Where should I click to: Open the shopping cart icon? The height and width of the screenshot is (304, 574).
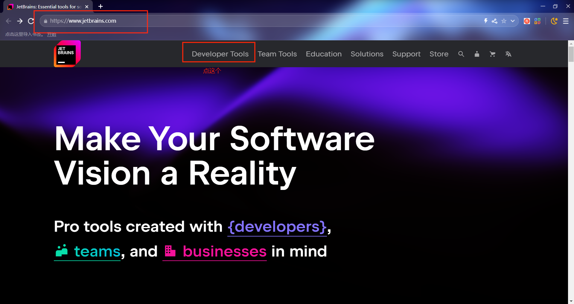[x=492, y=54]
